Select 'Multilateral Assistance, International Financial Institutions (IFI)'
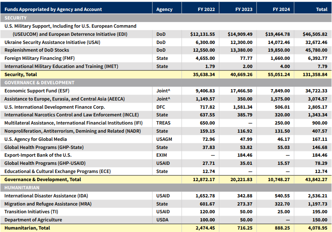Image resolution: width=332 pixels, height=232 pixels. click(74, 123)
